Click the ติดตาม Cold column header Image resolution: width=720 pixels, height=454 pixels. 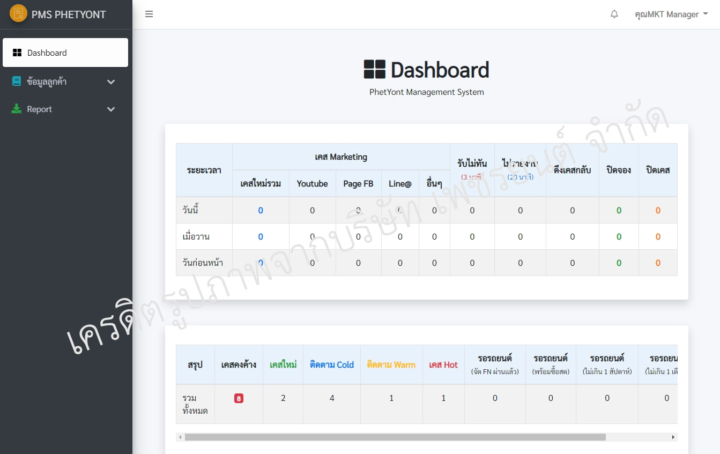tap(332, 364)
